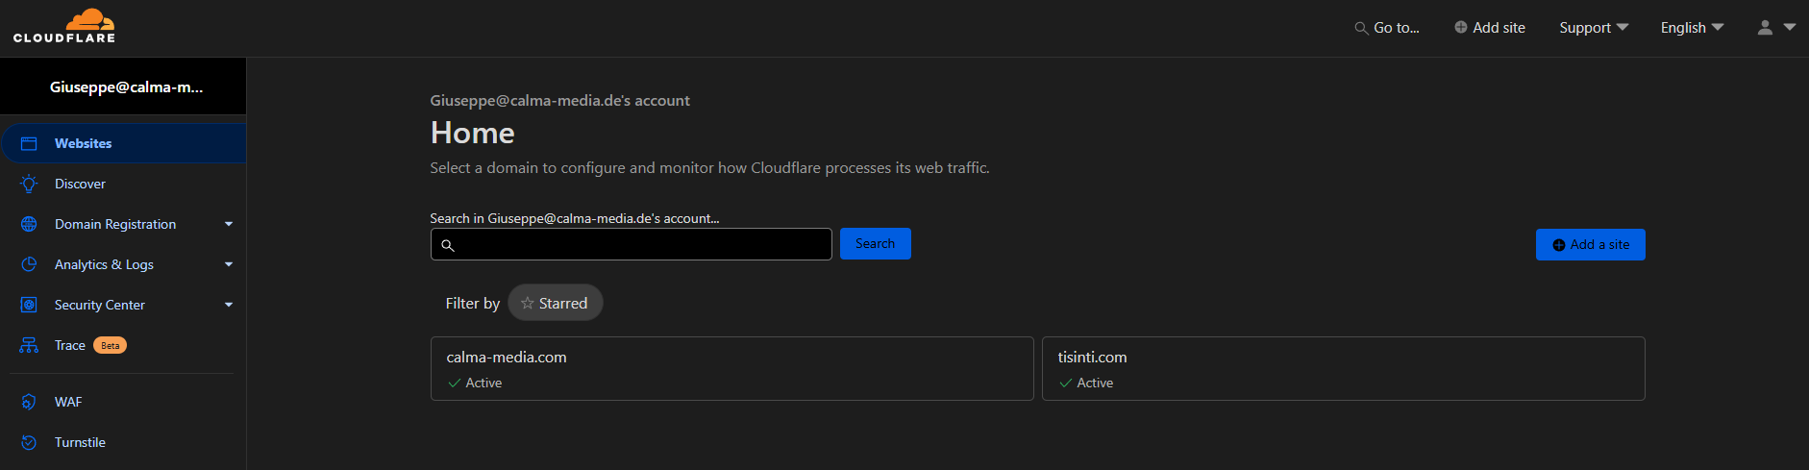The width and height of the screenshot is (1809, 470).
Task: Click the Security Center icon
Action: (29, 305)
